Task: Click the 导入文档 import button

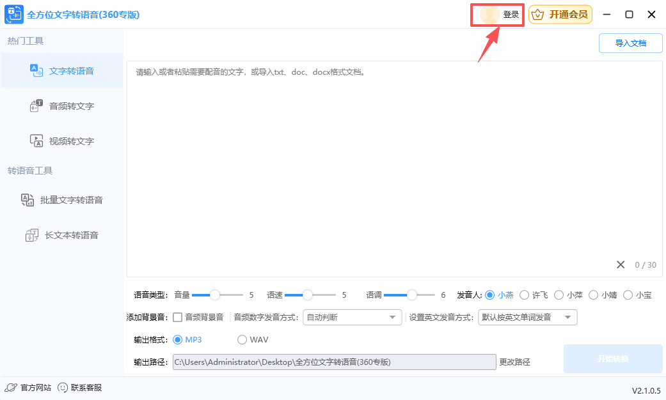Action: pos(630,43)
